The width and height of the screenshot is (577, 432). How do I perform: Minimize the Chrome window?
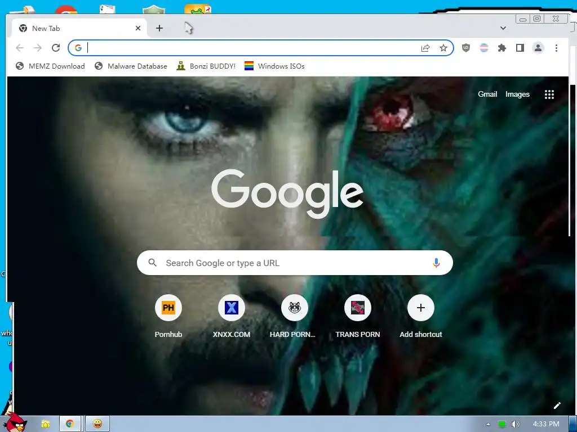point(522,19)
